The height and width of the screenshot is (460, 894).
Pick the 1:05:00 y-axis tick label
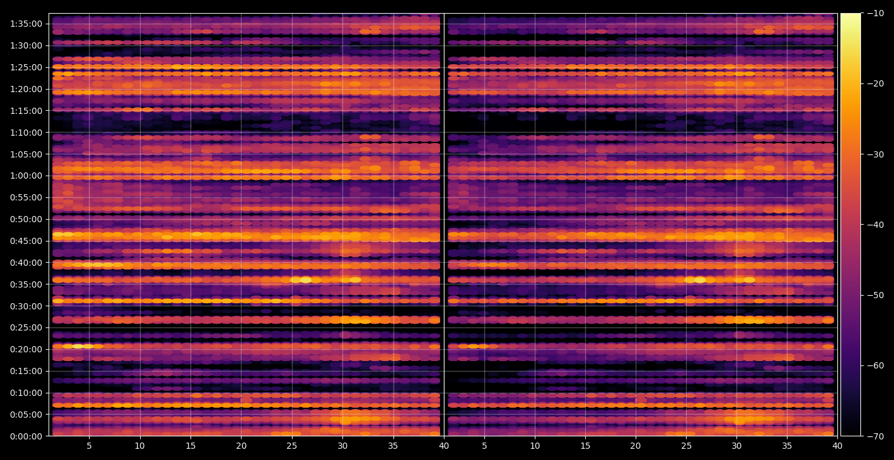click(x=26, y=154)
